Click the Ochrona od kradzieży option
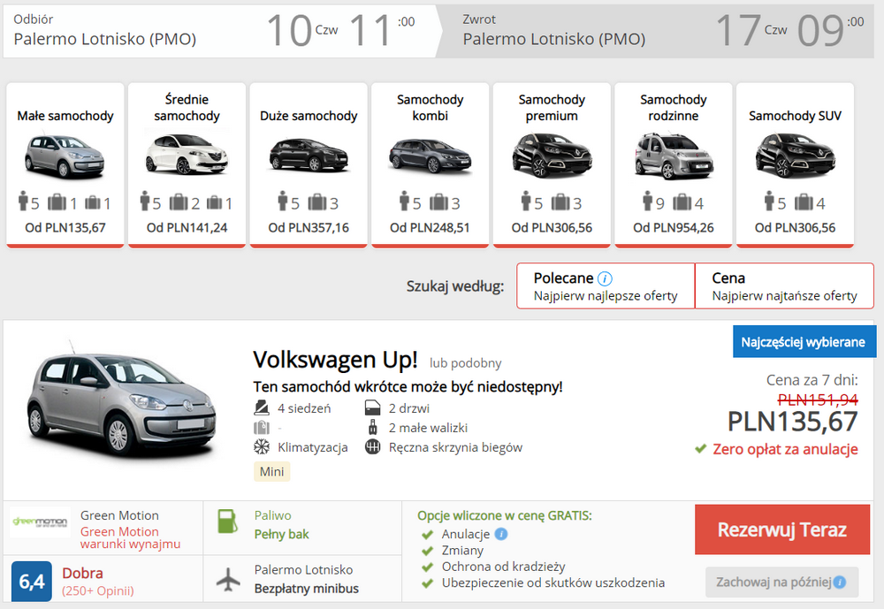 click(x=504, y=567)
